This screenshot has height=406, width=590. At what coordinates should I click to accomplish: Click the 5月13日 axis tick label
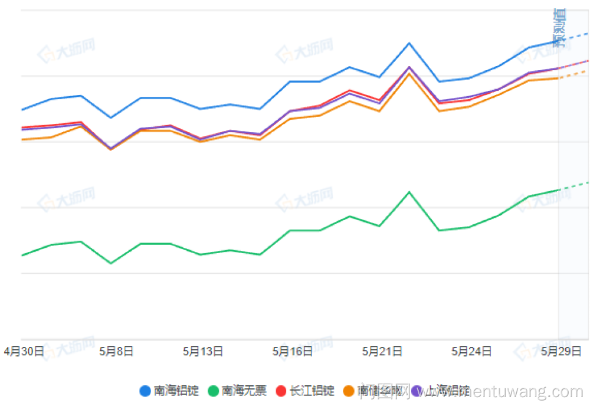202,352
